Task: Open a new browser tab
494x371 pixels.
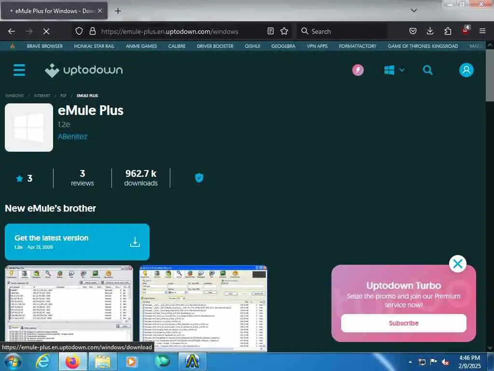Action: pos(118,11)
